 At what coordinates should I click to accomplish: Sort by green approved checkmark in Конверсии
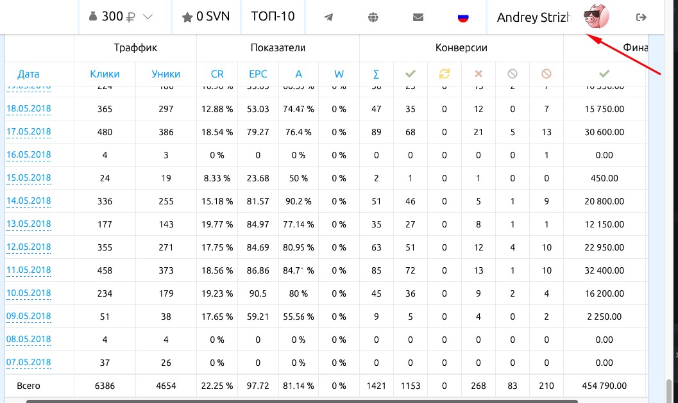[x=411, y=74]
